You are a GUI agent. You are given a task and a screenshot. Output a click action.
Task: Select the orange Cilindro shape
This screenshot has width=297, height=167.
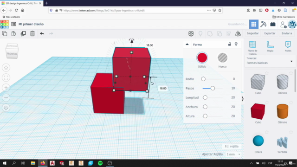pos(283,111)
